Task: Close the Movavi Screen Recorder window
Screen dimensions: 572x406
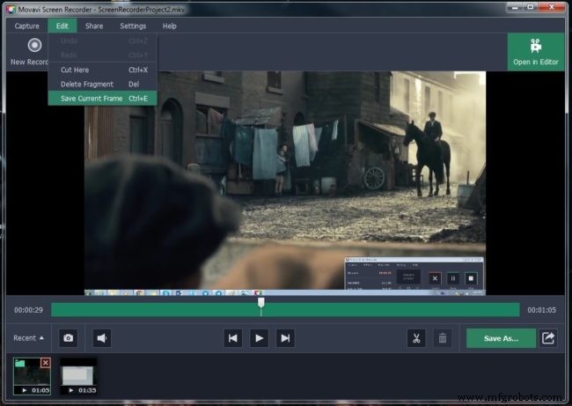Action: [x=552, y=7]
